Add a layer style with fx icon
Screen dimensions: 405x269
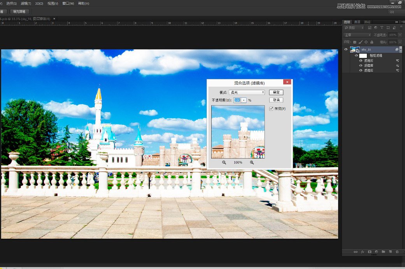click(x=363, y=252)
